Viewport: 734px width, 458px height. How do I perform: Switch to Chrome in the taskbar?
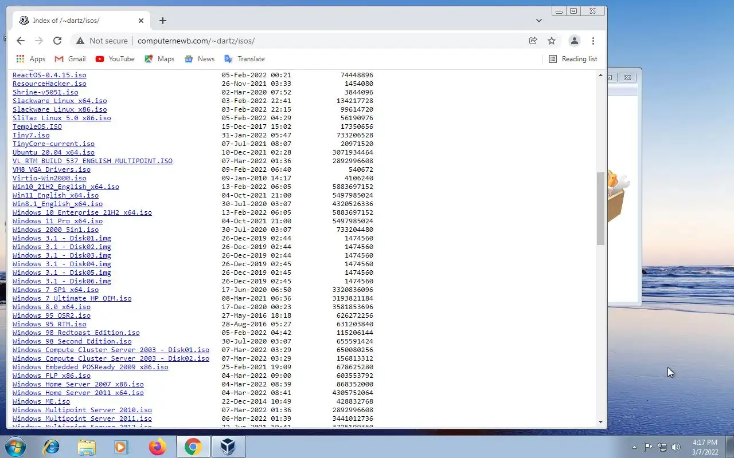pos(193,447)
